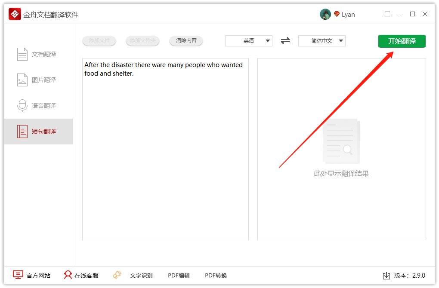Open the hamburger menu top right
This screenshot has height=288, width=439.
pyautogui.click(x=387, y=14)
